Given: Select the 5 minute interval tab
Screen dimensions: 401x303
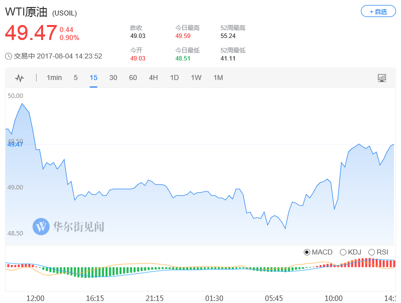Looking at the screenshot, I should point(76,77).
